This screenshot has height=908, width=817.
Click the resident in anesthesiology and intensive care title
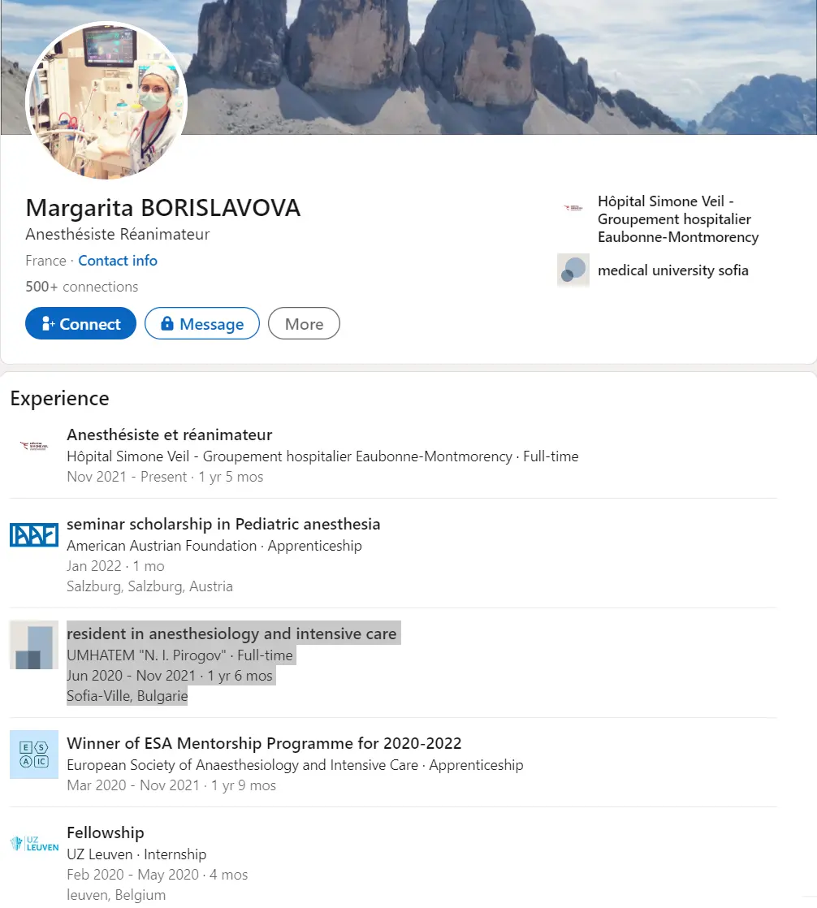[231, 633]
